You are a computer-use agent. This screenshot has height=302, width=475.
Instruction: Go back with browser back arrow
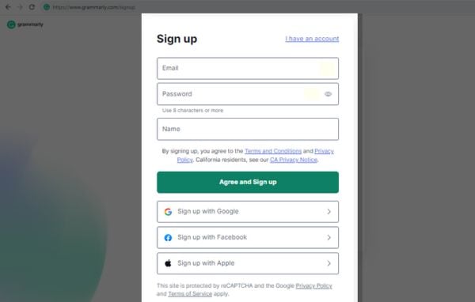8,7
